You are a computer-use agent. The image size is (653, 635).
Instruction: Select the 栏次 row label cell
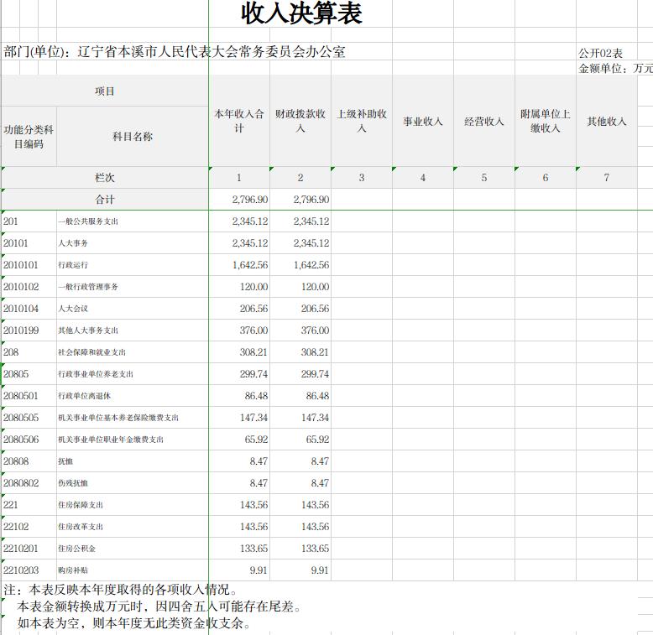tap(105, 178)
